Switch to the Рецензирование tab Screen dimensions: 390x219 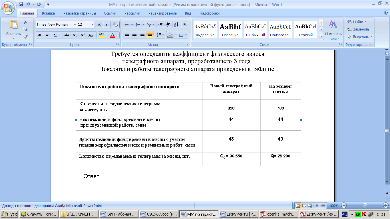point(162,13)
